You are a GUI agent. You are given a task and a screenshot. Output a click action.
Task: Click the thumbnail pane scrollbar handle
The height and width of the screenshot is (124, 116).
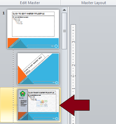(x=64, y=31)
